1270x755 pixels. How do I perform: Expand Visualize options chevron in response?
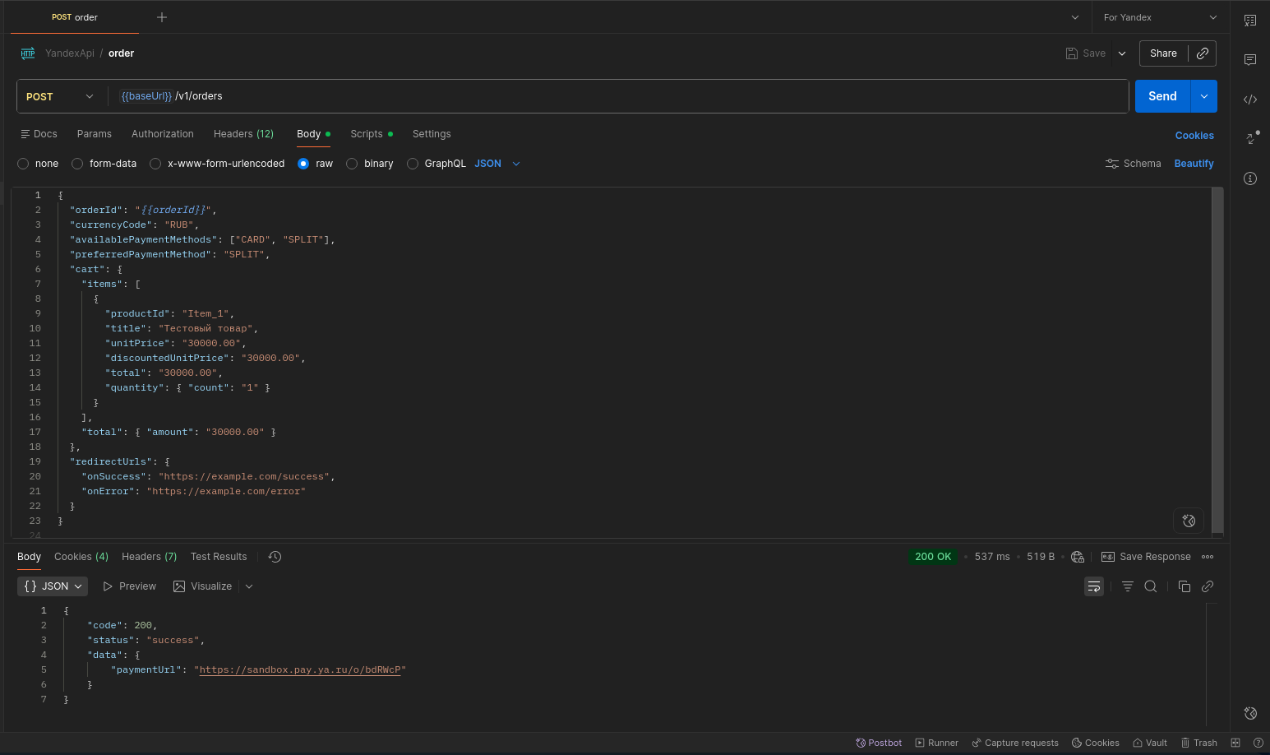pyautogui.click(x=249, y=586)
